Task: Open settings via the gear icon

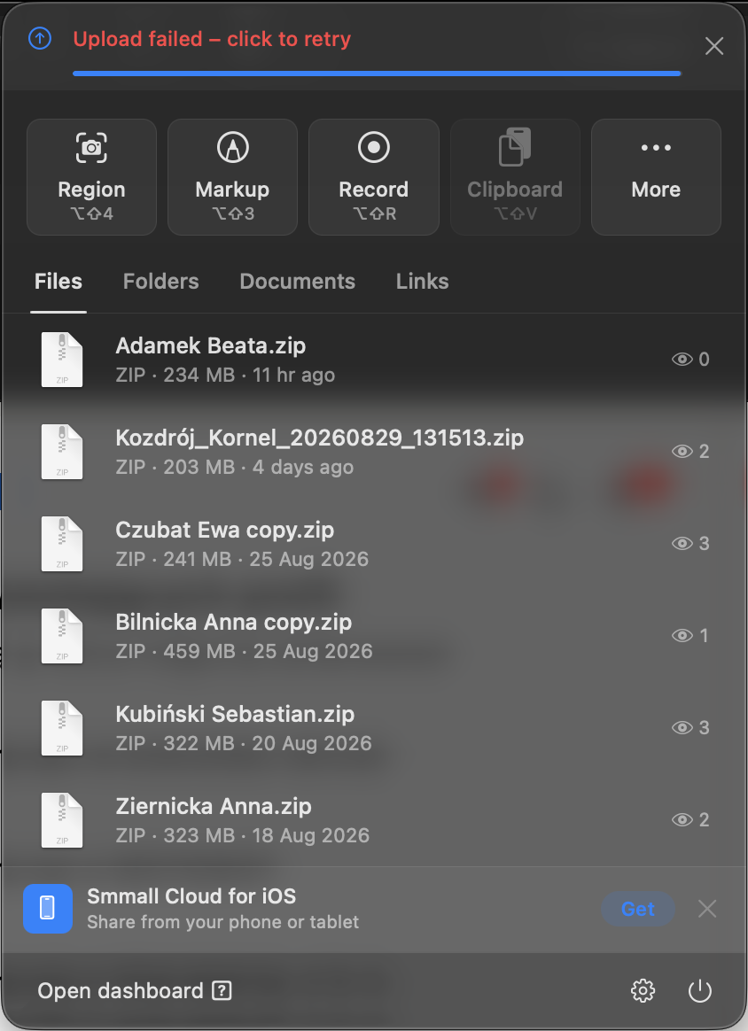Action: click(x=643, y=990)
